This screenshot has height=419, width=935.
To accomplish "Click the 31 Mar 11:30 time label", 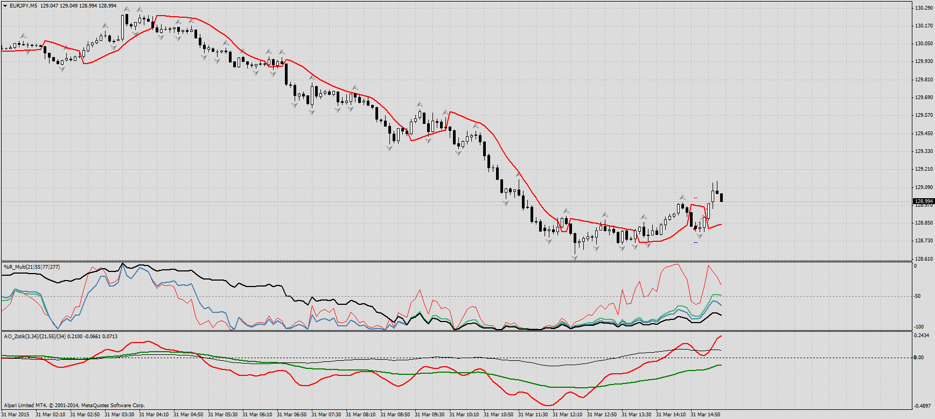I will pyautogui.click(x=533, y=415).
